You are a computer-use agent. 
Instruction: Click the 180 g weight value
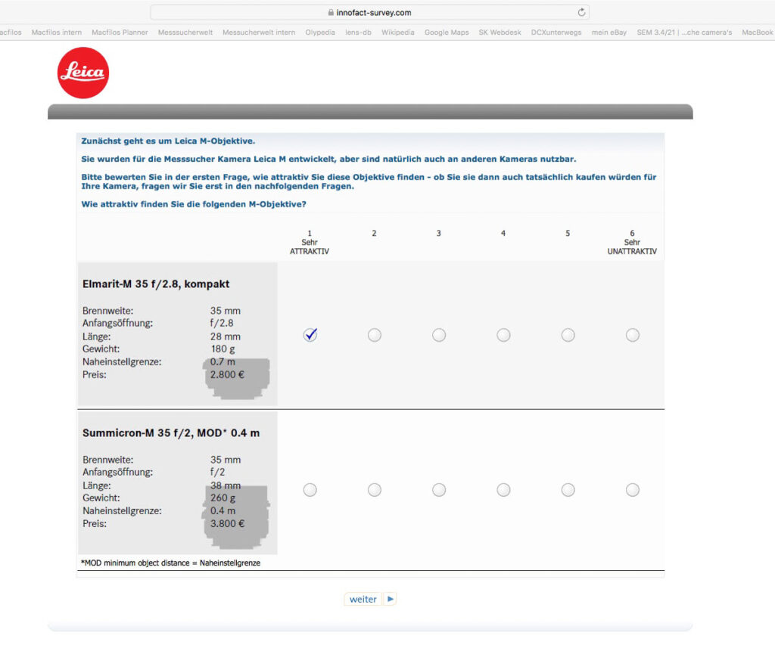pos(223,349)
